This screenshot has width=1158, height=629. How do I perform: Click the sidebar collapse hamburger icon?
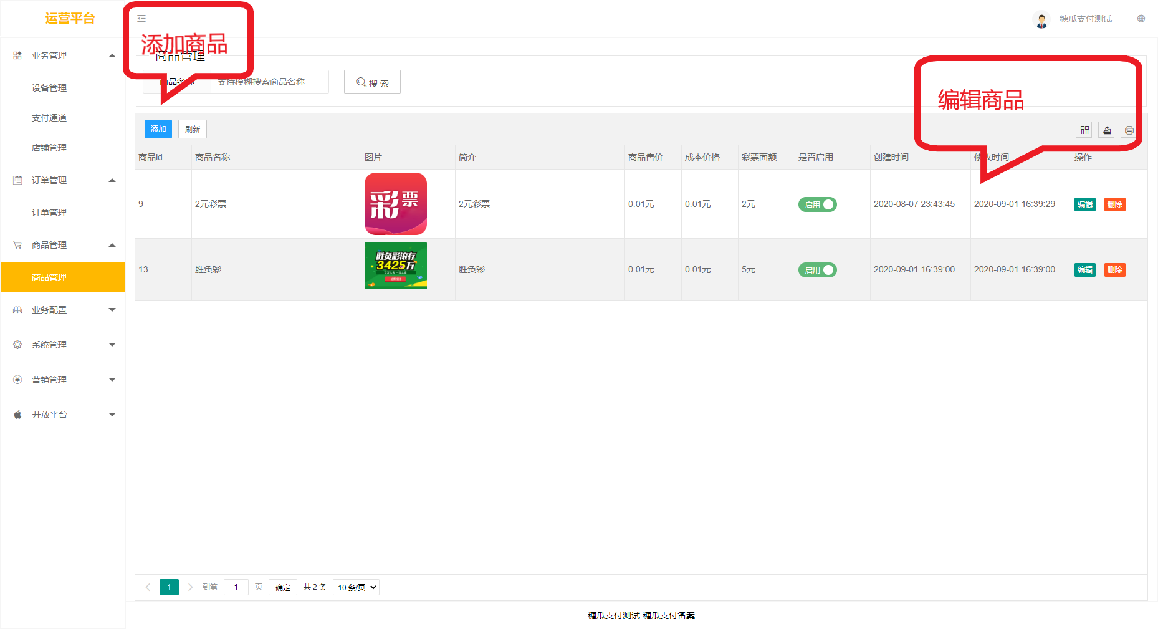[141, 19]
